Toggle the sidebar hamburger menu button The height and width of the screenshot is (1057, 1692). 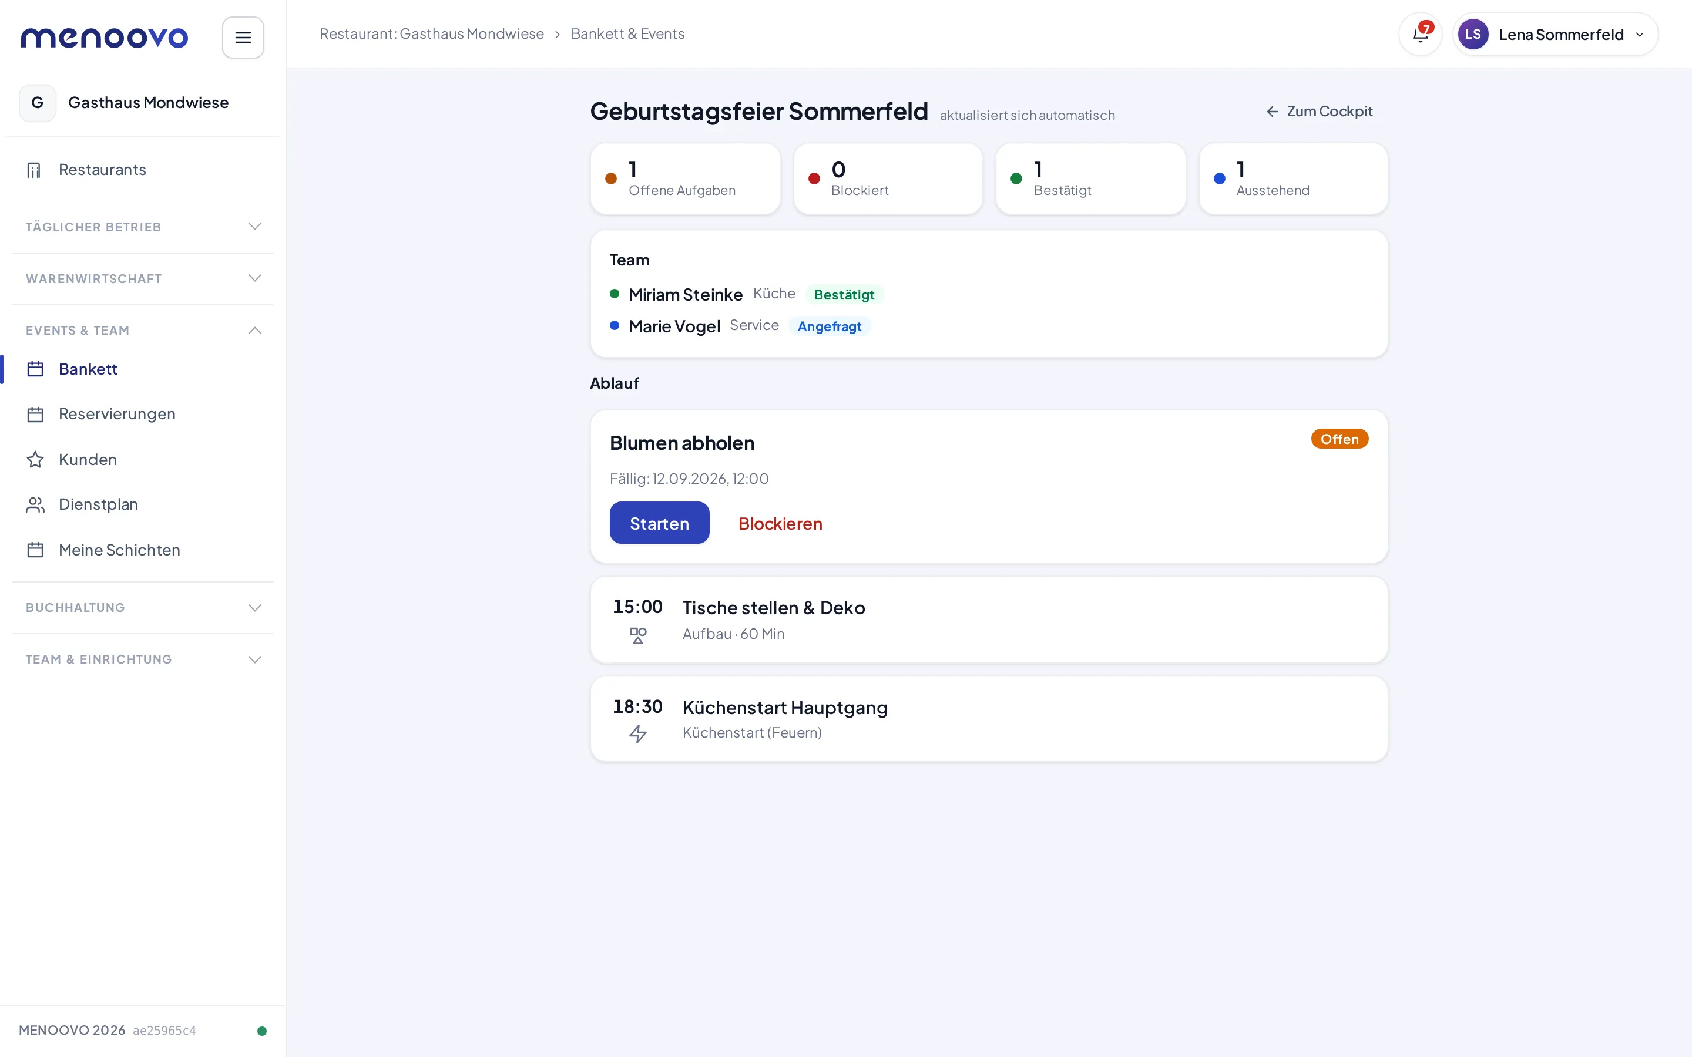point(243,38)
